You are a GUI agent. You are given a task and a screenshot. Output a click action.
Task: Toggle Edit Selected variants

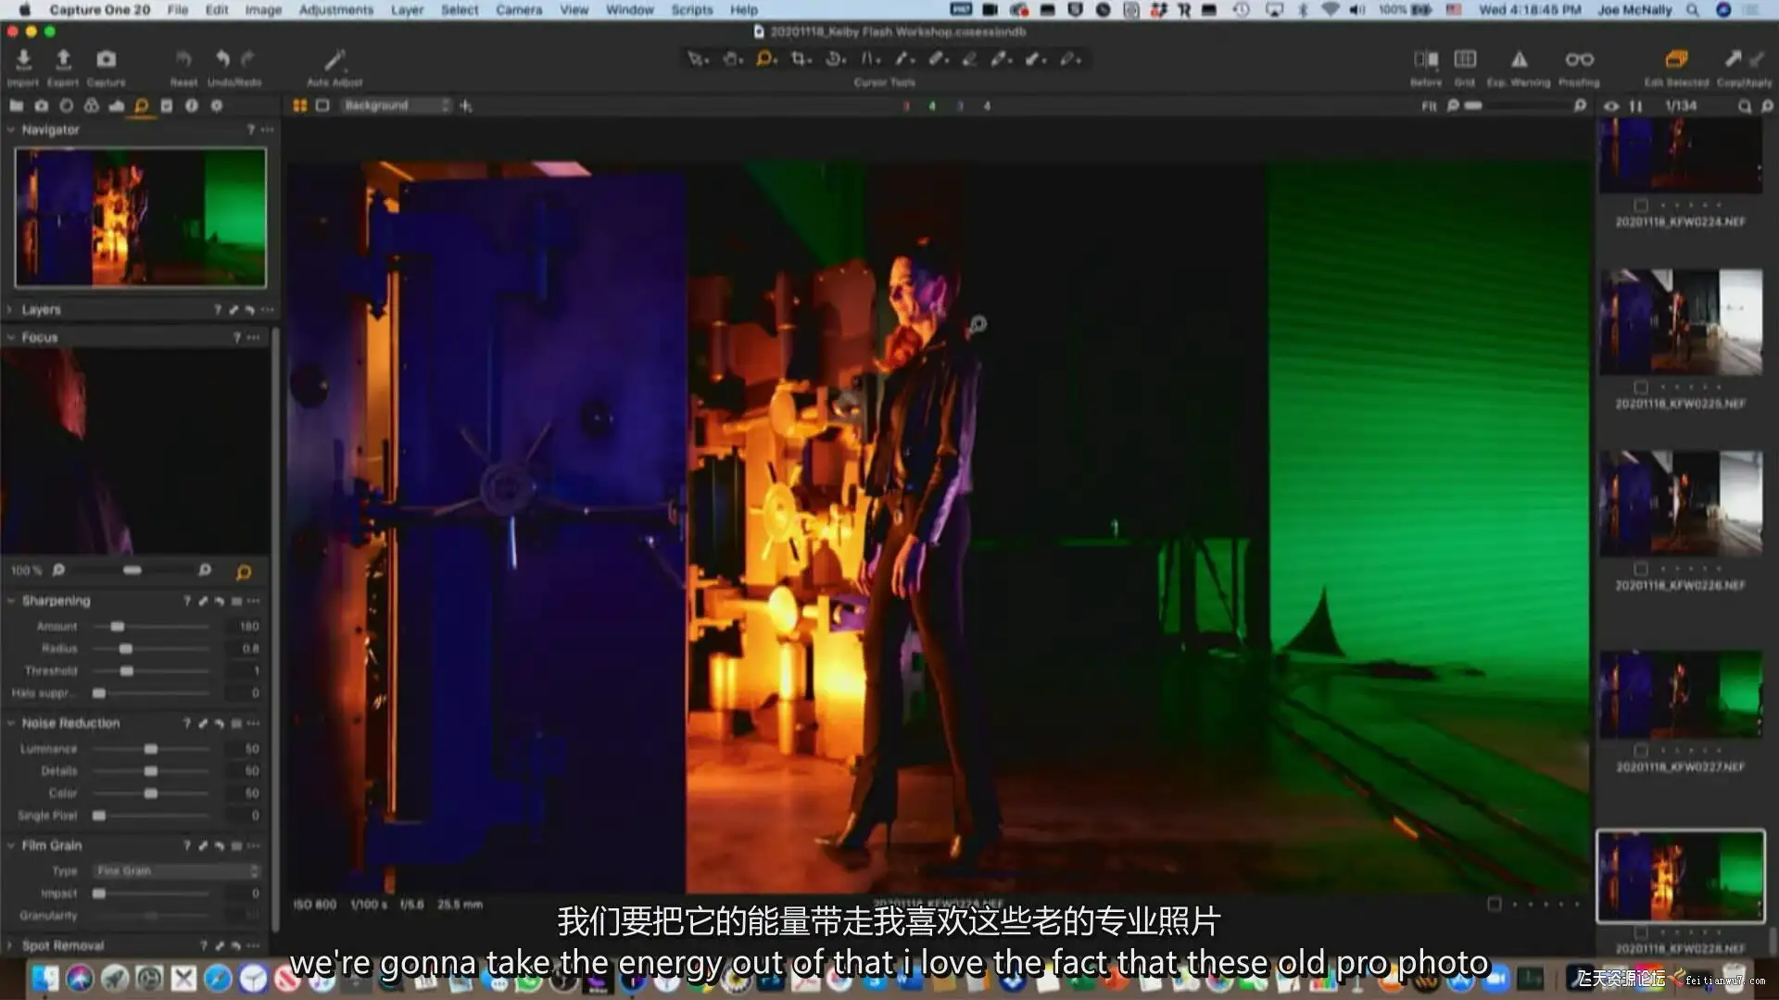1675,60
